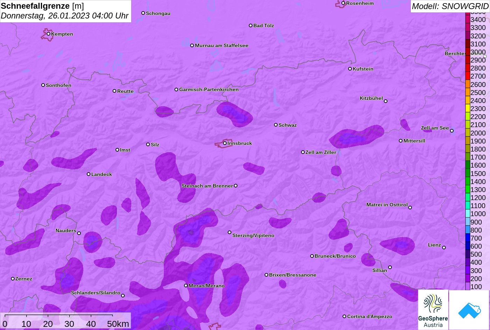
Task: Click the Brixen/Bressanone label
Action: pos(293,275)
